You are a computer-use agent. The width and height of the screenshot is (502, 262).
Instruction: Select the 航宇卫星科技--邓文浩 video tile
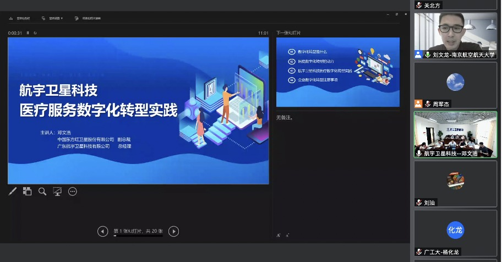click(x=455, y=131)
